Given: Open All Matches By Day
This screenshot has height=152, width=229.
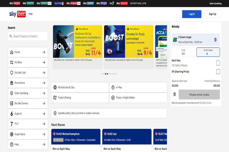Looking at the screenshot, I should tap(80, 87).
